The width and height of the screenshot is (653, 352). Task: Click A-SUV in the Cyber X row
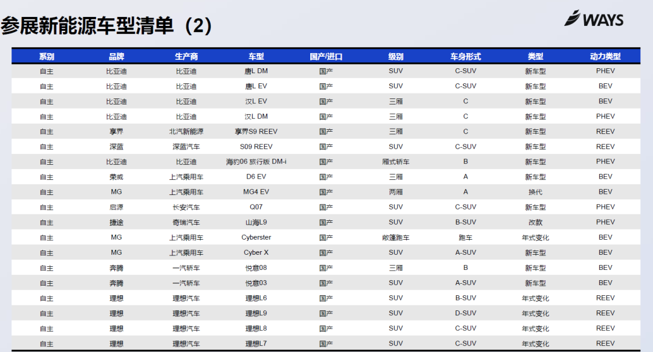(466, 252)
